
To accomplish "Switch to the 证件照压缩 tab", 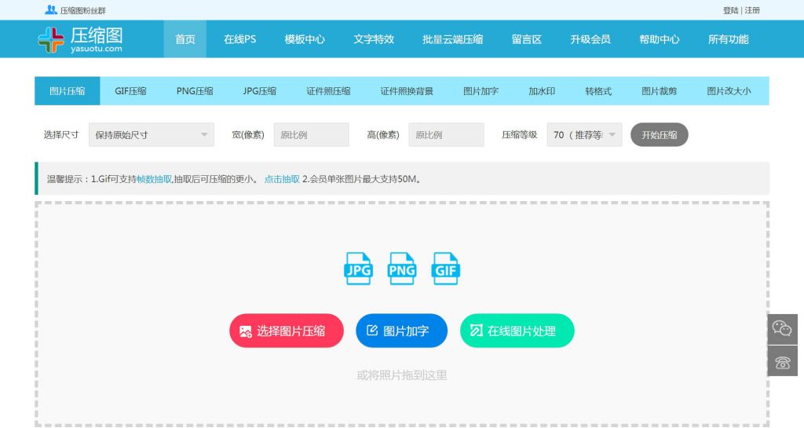I will coord(328,91).
